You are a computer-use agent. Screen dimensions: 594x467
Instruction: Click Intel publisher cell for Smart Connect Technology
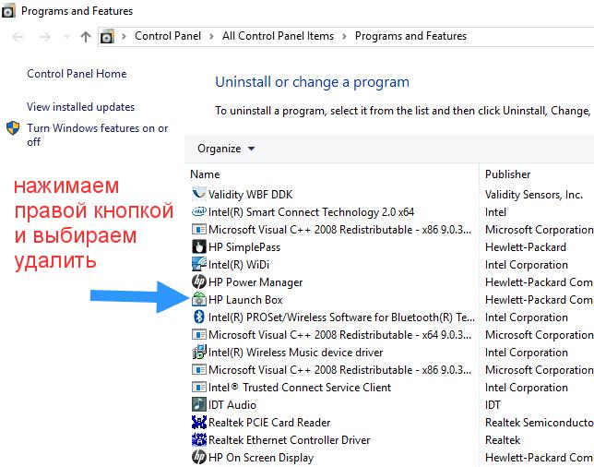[x=495, y=212]
